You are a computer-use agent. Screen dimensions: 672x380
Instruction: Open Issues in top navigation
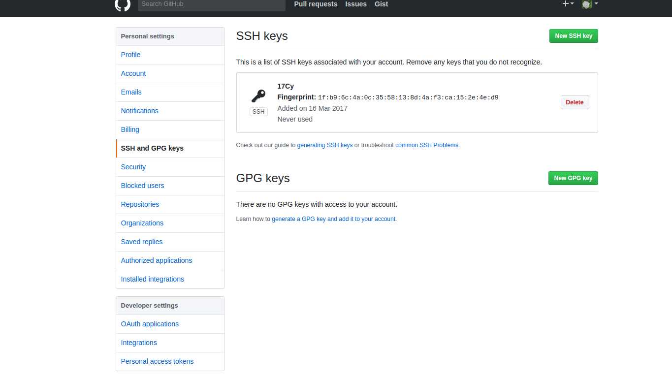pos(356,4)
